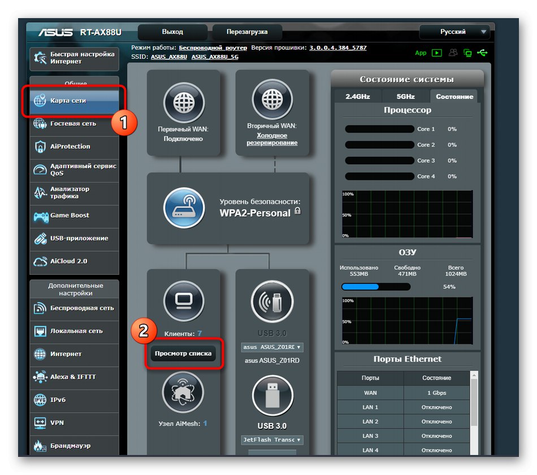Click the Клиенты computer icon
The height and width of the screenshot is (475, 537).
point(184,301)
